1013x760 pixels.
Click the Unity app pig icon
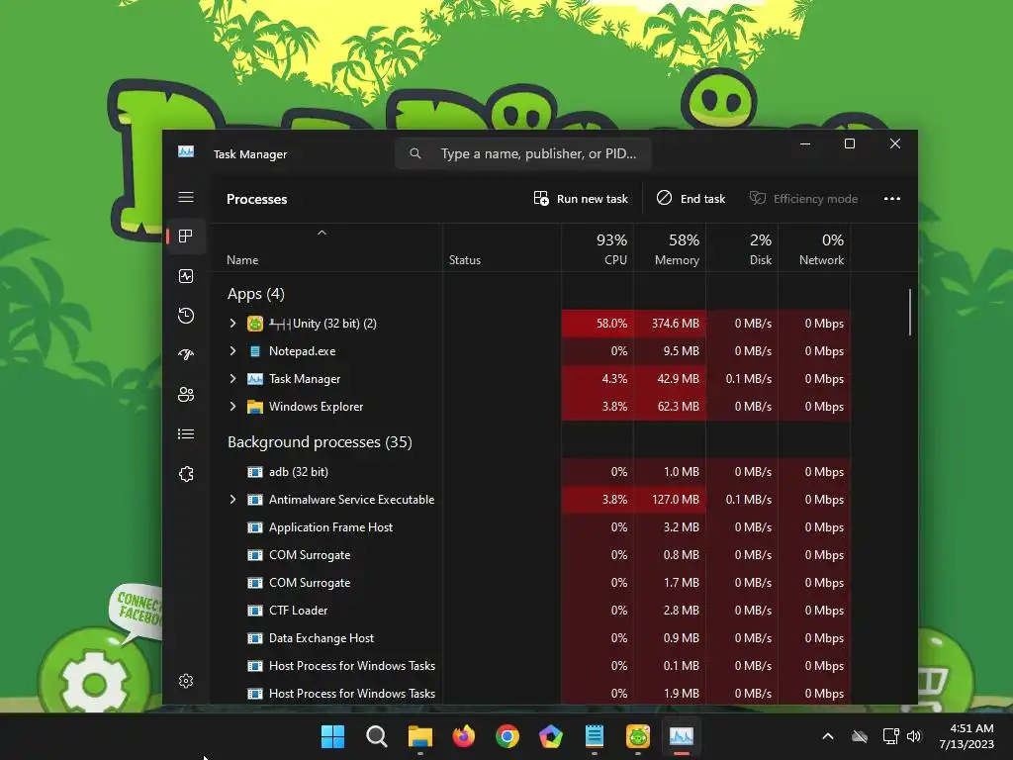255,324
